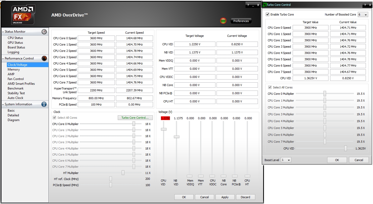Click the green status indicator beside Preferences
Viewport: 373px width, 204px height.
click(223, 21)
